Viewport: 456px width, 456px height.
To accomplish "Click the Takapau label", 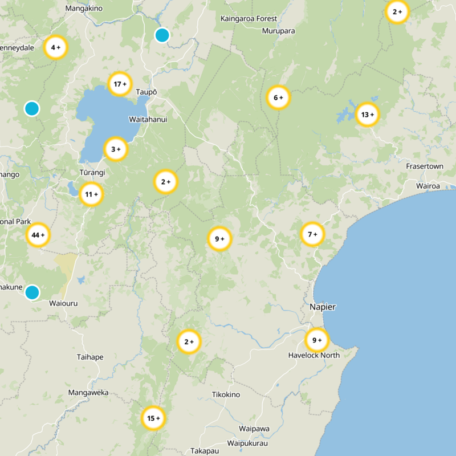I will 205,451.
